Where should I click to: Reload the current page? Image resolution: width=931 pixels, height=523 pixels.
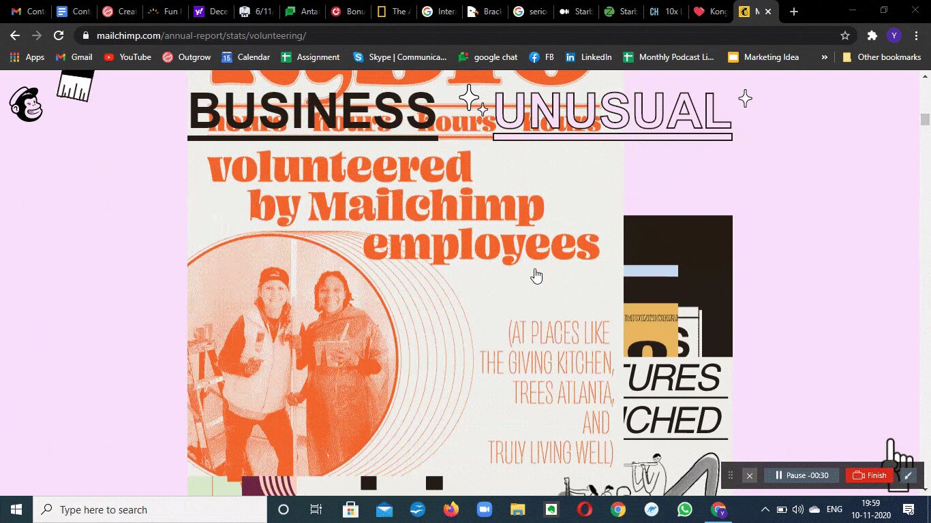point(59,35)
